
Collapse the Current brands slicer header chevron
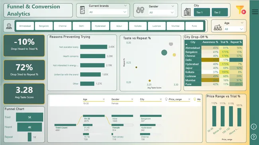126,6
